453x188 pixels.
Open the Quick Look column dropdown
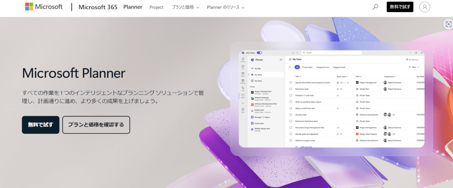[x=342, y=77]
